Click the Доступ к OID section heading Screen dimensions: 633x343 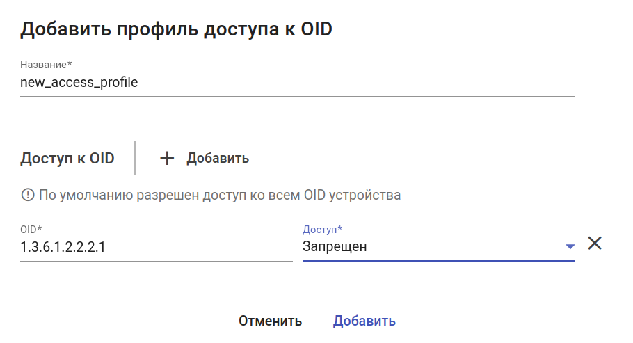[x=67, y=158]
